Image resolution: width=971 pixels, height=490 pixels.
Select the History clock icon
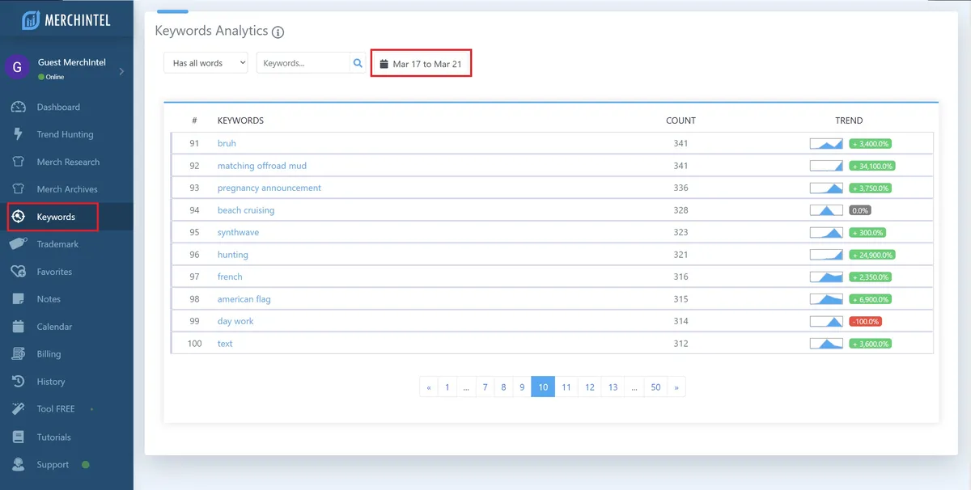coord(19,381)
